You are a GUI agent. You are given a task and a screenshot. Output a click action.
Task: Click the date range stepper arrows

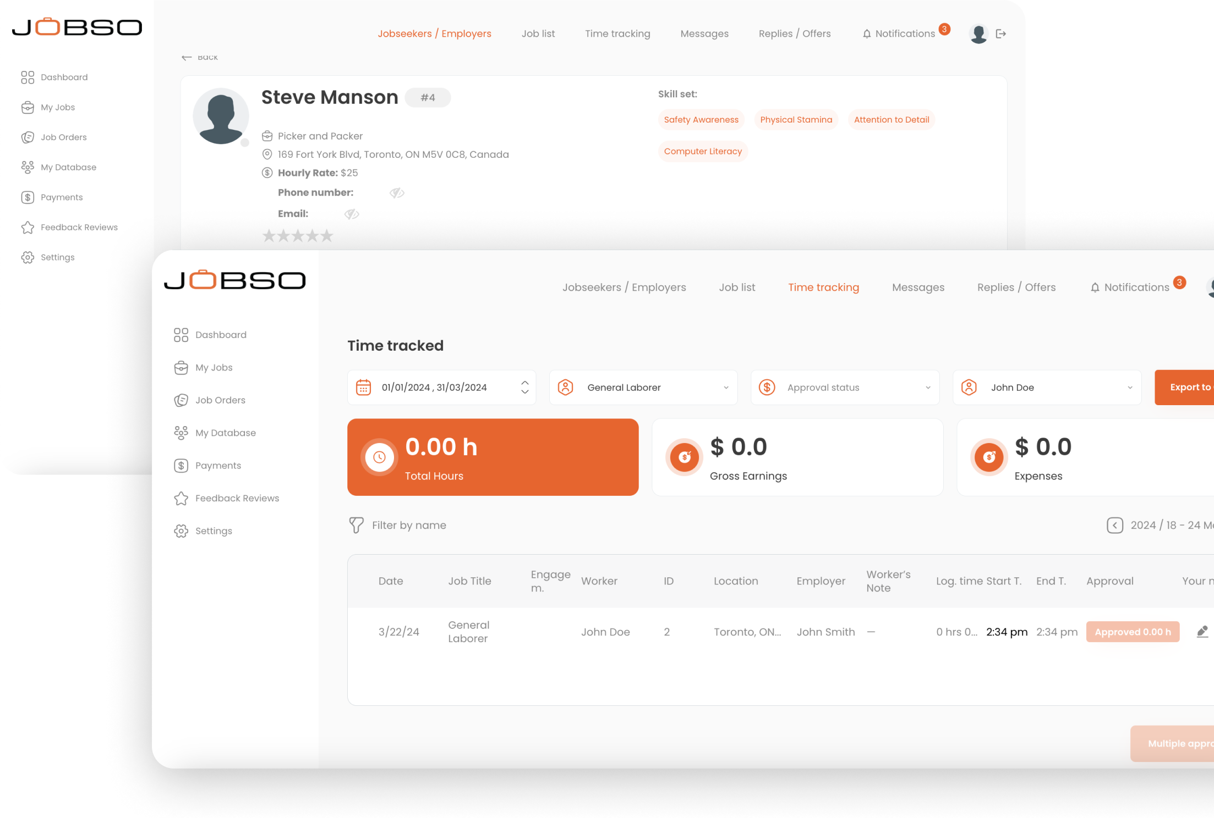point(524,388)
